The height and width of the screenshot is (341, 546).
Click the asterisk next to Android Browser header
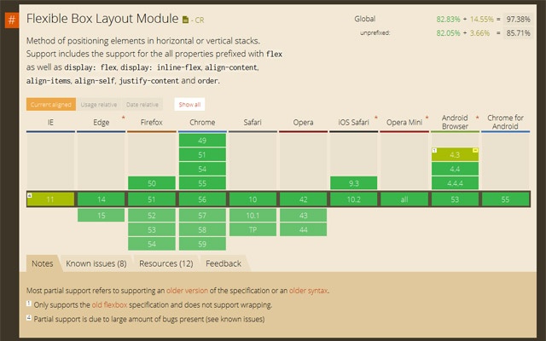[477, 118]
